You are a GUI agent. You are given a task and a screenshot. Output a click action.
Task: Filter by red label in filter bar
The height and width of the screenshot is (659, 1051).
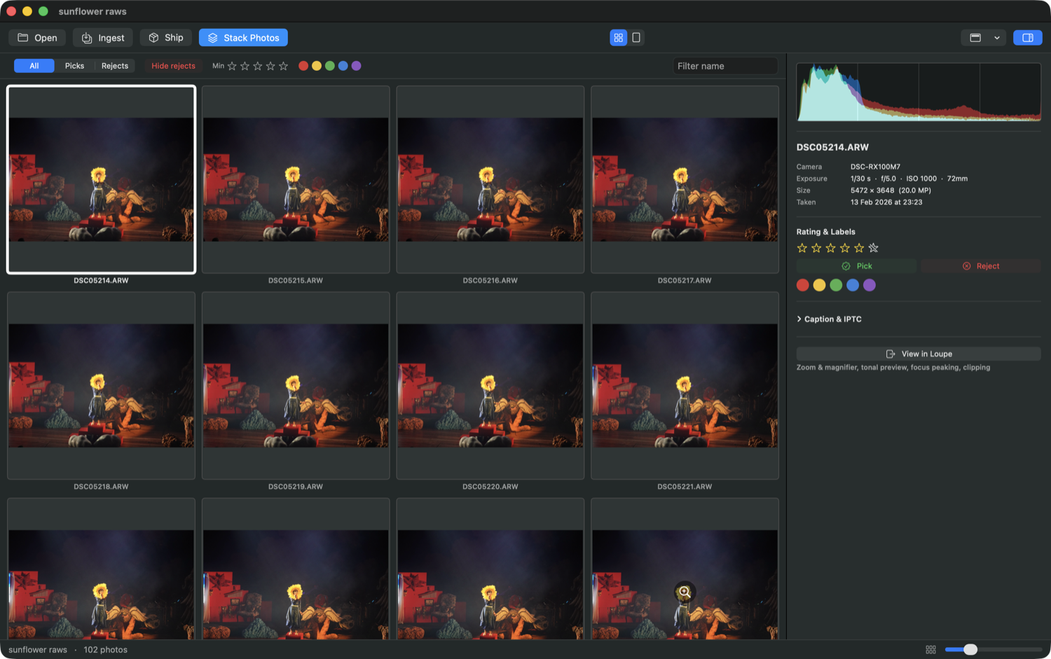(x=303, y=66)
